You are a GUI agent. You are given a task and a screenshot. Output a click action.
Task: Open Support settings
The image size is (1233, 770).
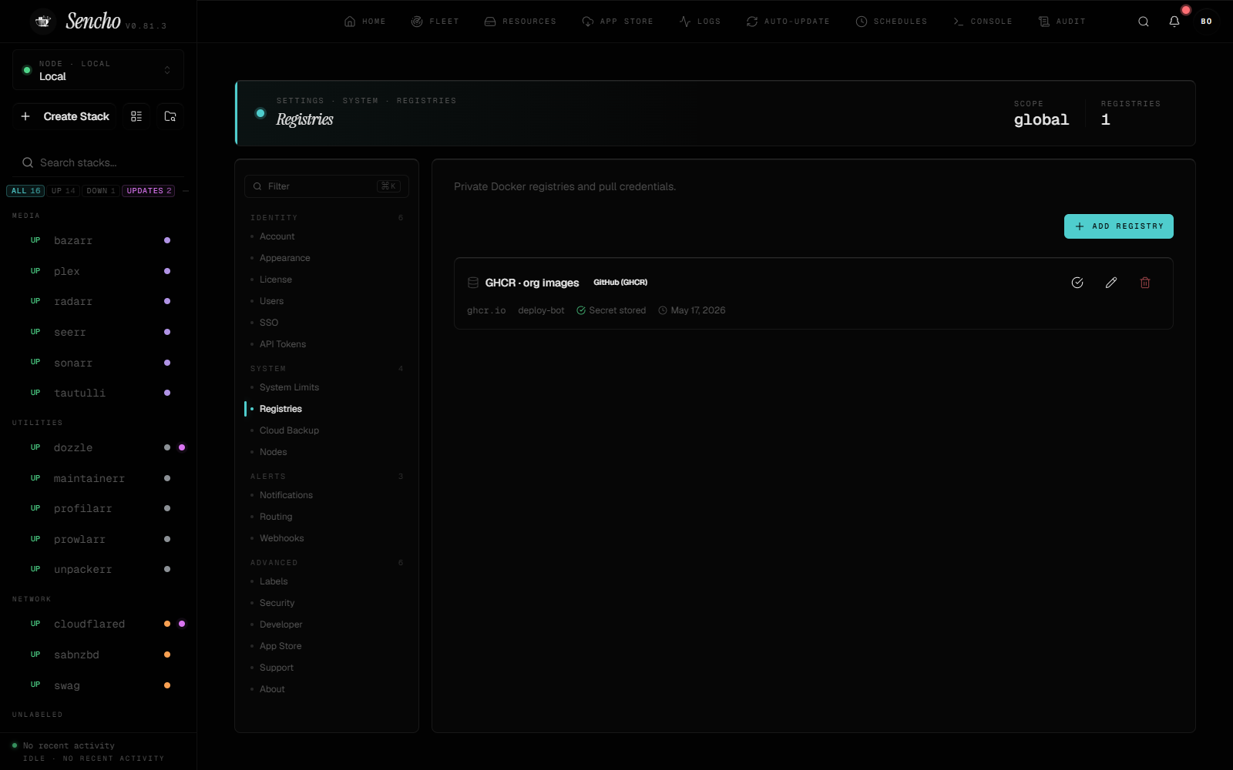click(327, 668)
